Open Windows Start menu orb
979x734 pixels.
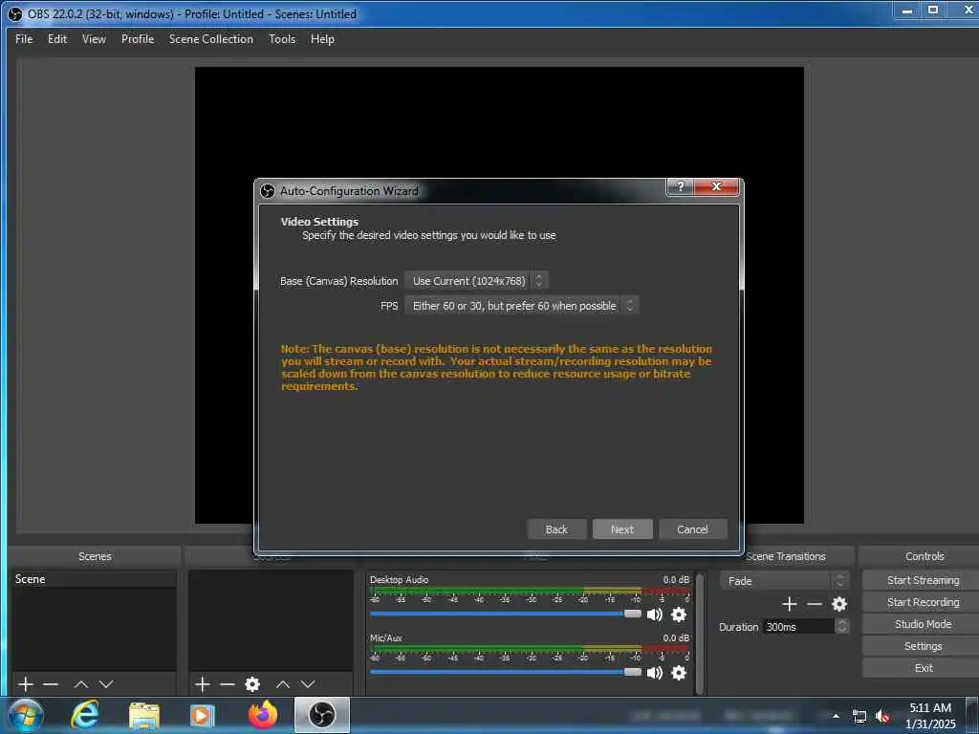[x=26, y=715]
